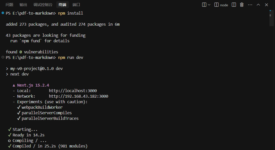Switch to the 问题 tab
Viewport: 275px width, 150px height.
coord(10,5)
